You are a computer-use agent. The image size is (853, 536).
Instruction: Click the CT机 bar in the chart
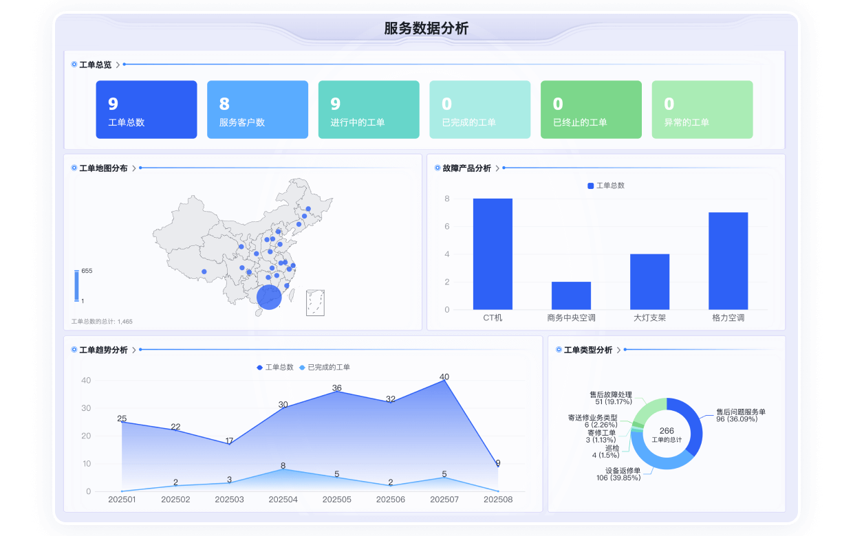(493, 254)
